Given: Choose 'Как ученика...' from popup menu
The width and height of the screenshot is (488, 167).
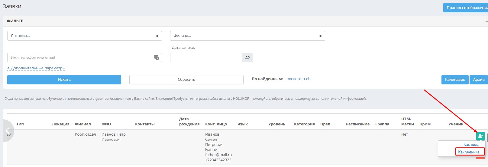Looking at the screenshot, I should pos(470,152).
